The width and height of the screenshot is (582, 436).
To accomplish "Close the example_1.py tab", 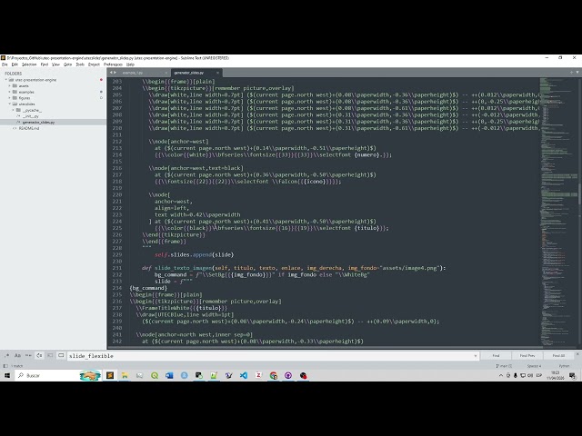I will (166, 73).
